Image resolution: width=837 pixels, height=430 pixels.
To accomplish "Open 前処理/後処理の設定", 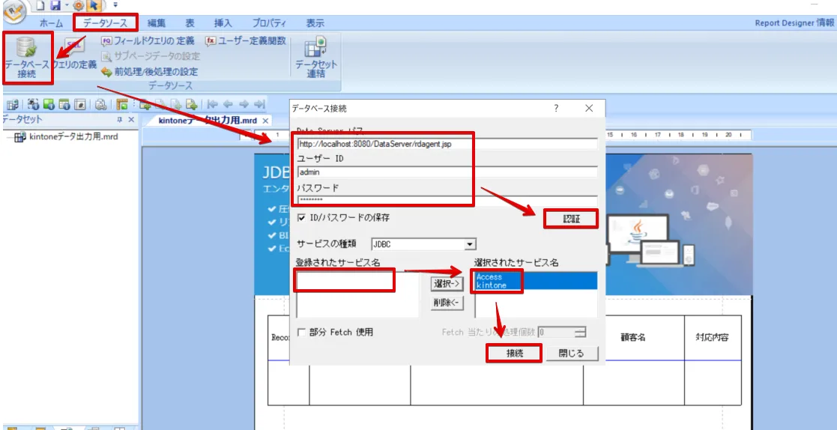I will 150,72.
